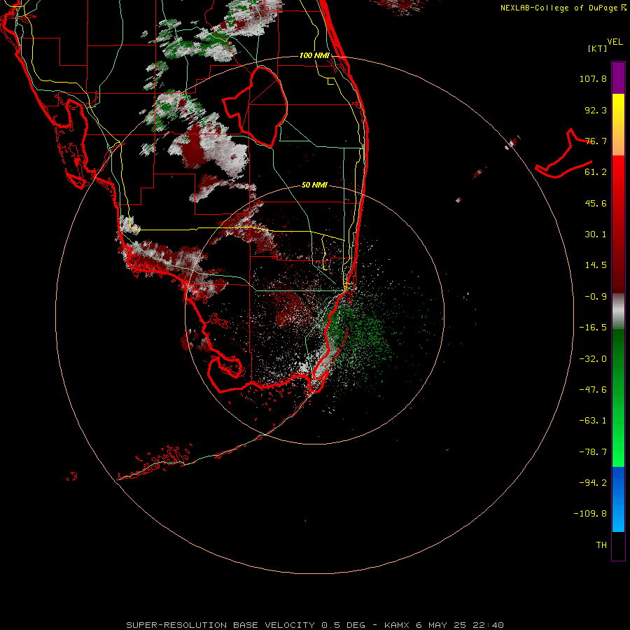The height and width of the screenshot is (630, 630).
Task: Click the 50 NMI range ring label
Action: (314, 185)
